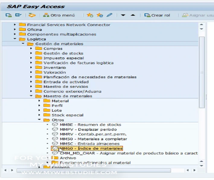Expand the Verificación de facturas logística node
The height and width of the screenshot is (180, 214).
coord(31,63)
